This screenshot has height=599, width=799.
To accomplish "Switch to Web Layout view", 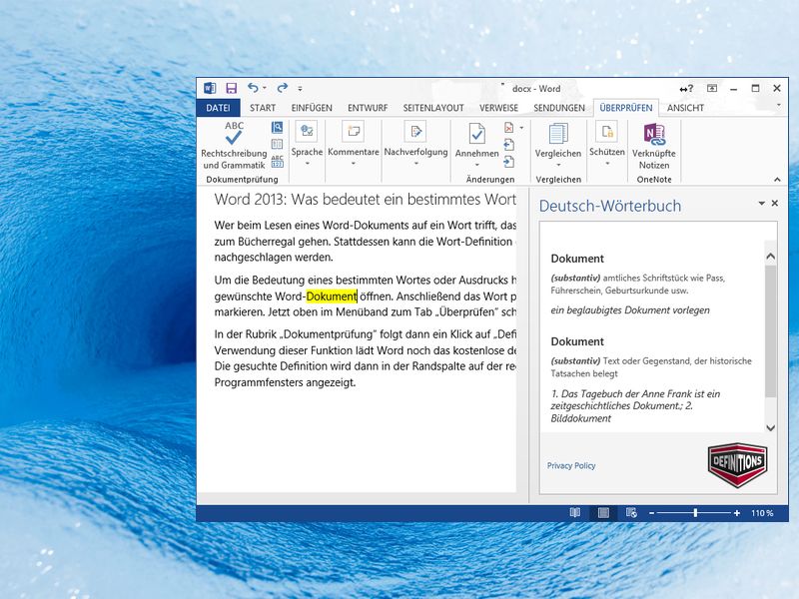I will [631, 513].
